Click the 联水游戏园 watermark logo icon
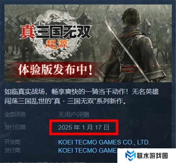The width and height of the screenshot is (176, 163). (131, 155)
